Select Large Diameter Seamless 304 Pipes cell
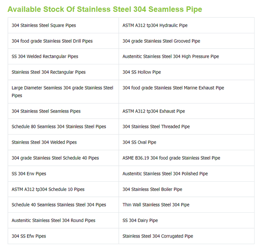This screenshot has height=246, width=259. coord(62,91)
